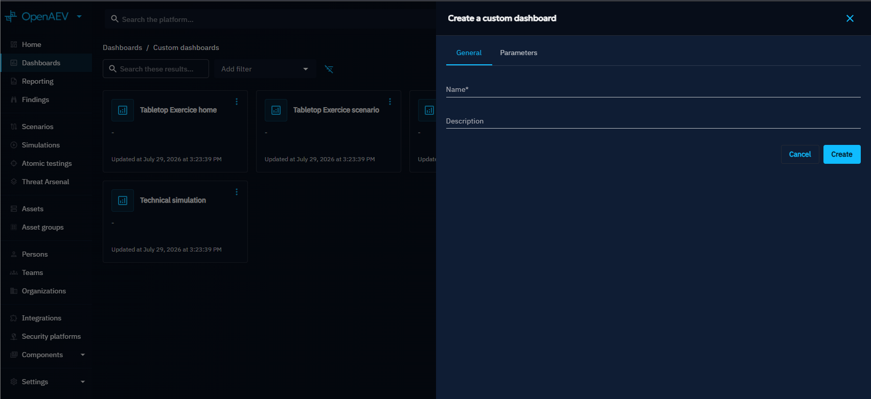Click the clear filters icon
Viewport: 871px width, 399px height.
(x=329, y=69)
